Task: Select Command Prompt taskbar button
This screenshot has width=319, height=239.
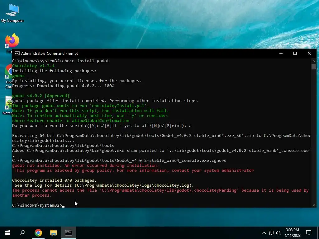Action: [69, 233]
